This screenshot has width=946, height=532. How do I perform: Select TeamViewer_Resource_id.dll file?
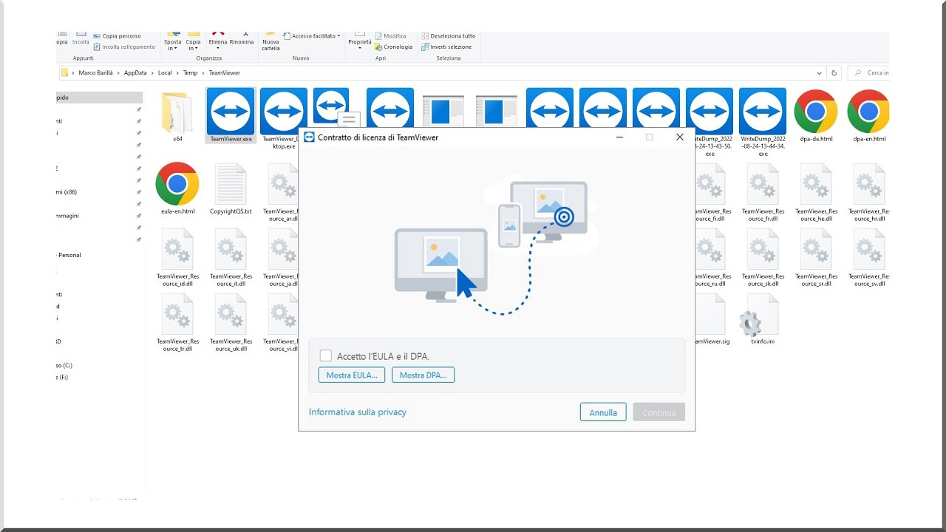point(178,257)
